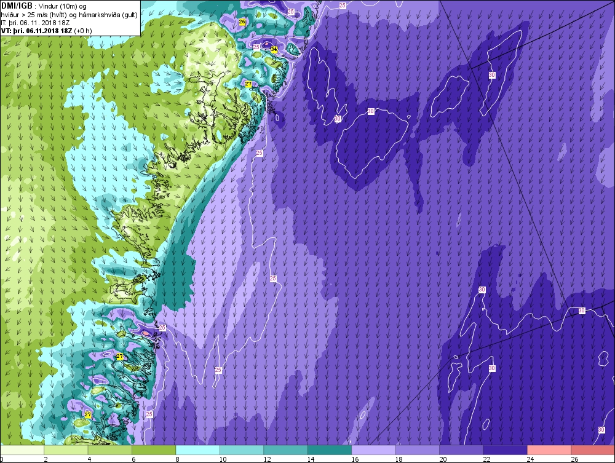Pick the 20–22 m/s purple legend swatch
The image size is (615, 463).
[x=461, y=450]
